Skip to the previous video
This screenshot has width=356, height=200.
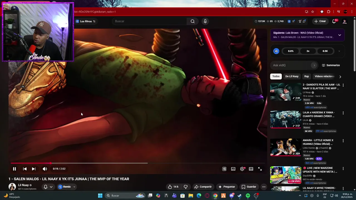point(25,169)
